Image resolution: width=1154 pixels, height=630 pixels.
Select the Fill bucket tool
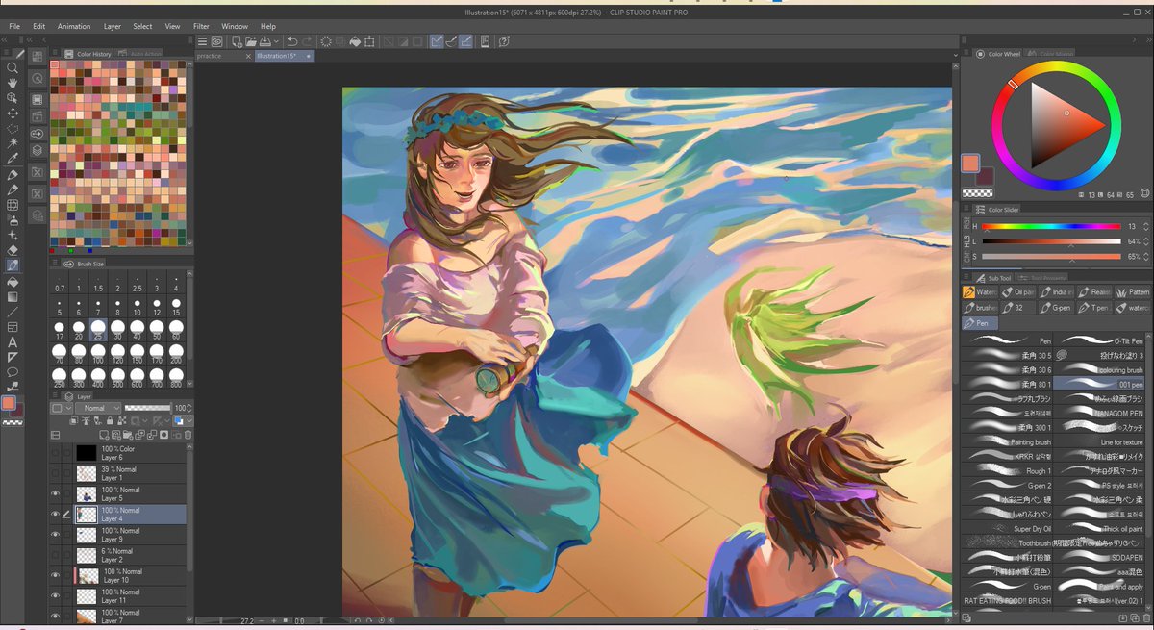13,283
